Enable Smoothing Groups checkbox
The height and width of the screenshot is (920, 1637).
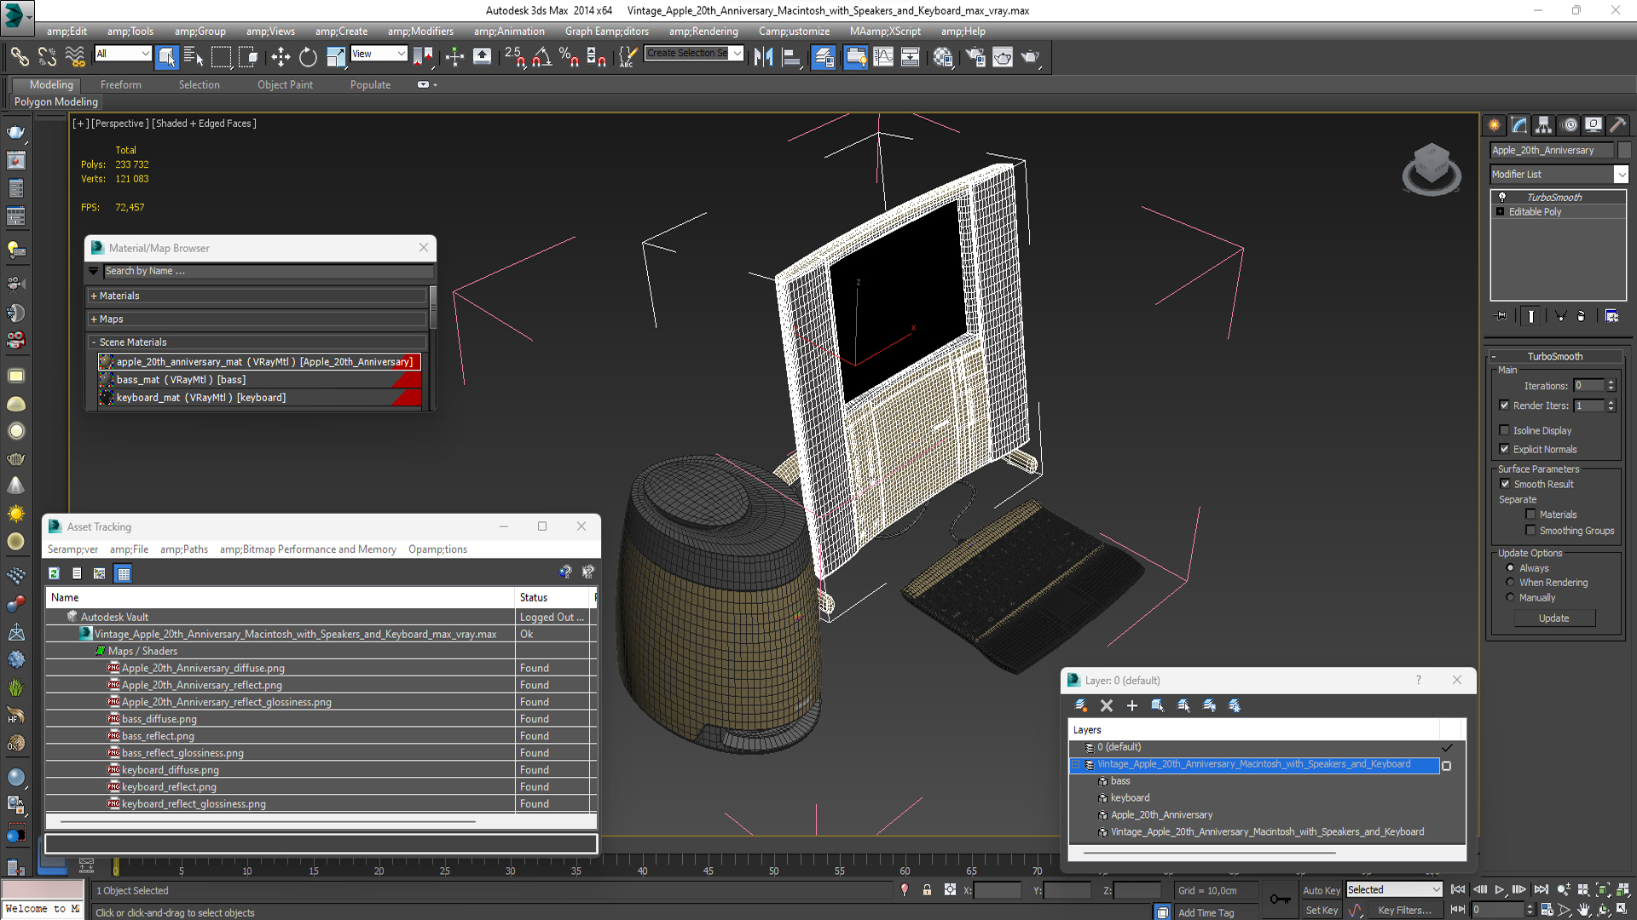coord(1530,531)
